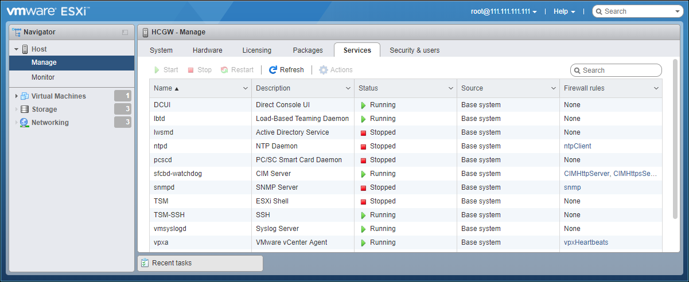The image size is (689, 282).
Task: Click the green Start button icon
Action: click(157, 70)
